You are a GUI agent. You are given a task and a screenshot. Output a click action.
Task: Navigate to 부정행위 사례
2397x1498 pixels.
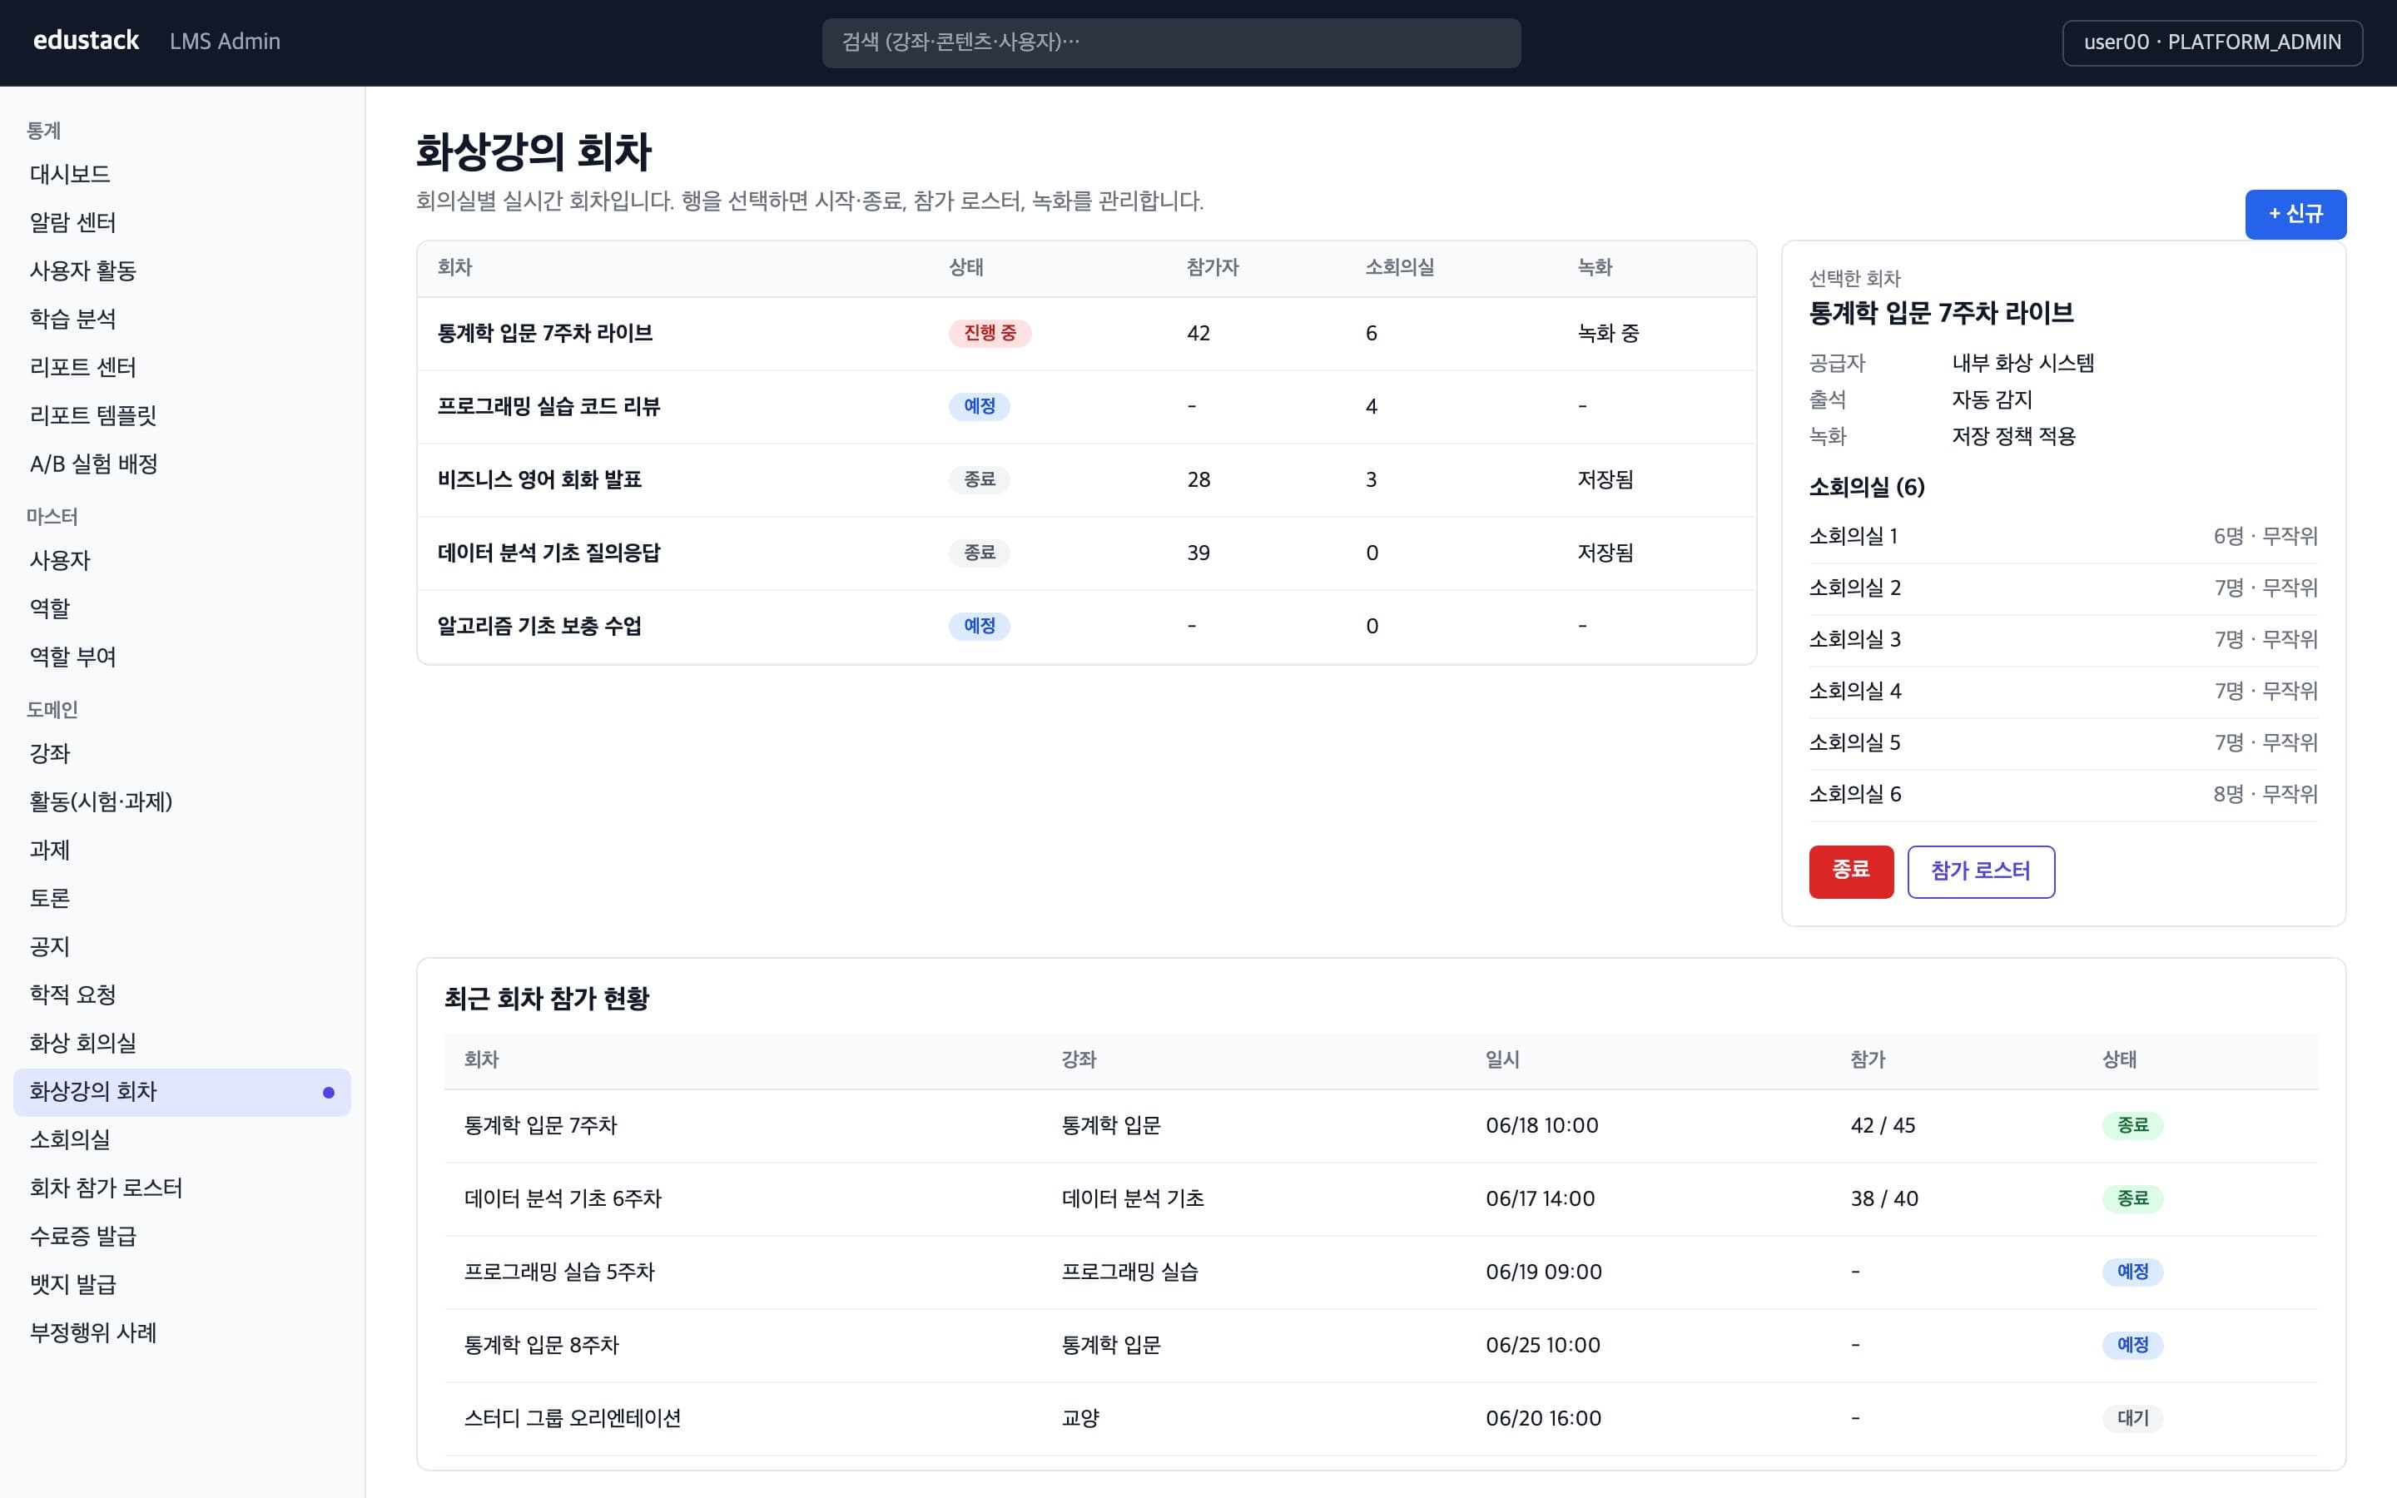pos(182,1333)
